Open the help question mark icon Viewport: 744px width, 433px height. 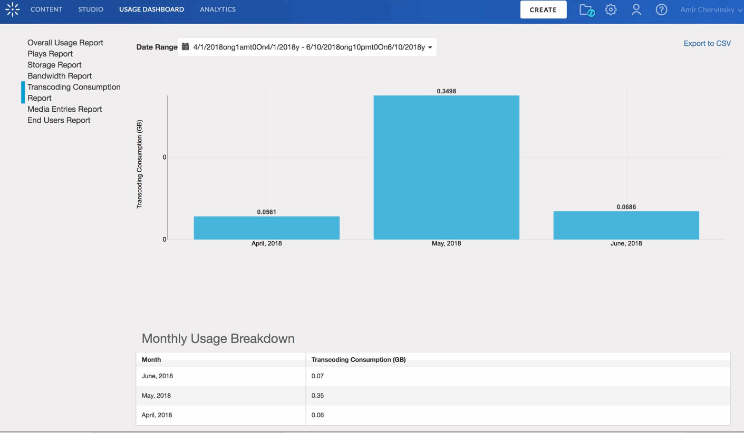point(661,9)
